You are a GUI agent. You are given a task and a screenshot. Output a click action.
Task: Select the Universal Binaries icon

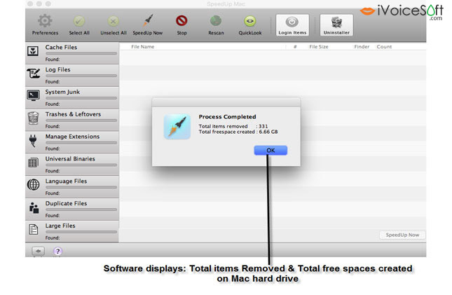33,163
